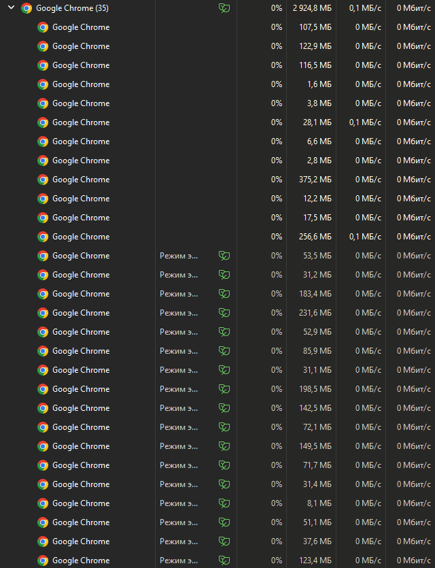Click the Chrome icon of the group header row
Screen dimensions: 435x568
27,8
